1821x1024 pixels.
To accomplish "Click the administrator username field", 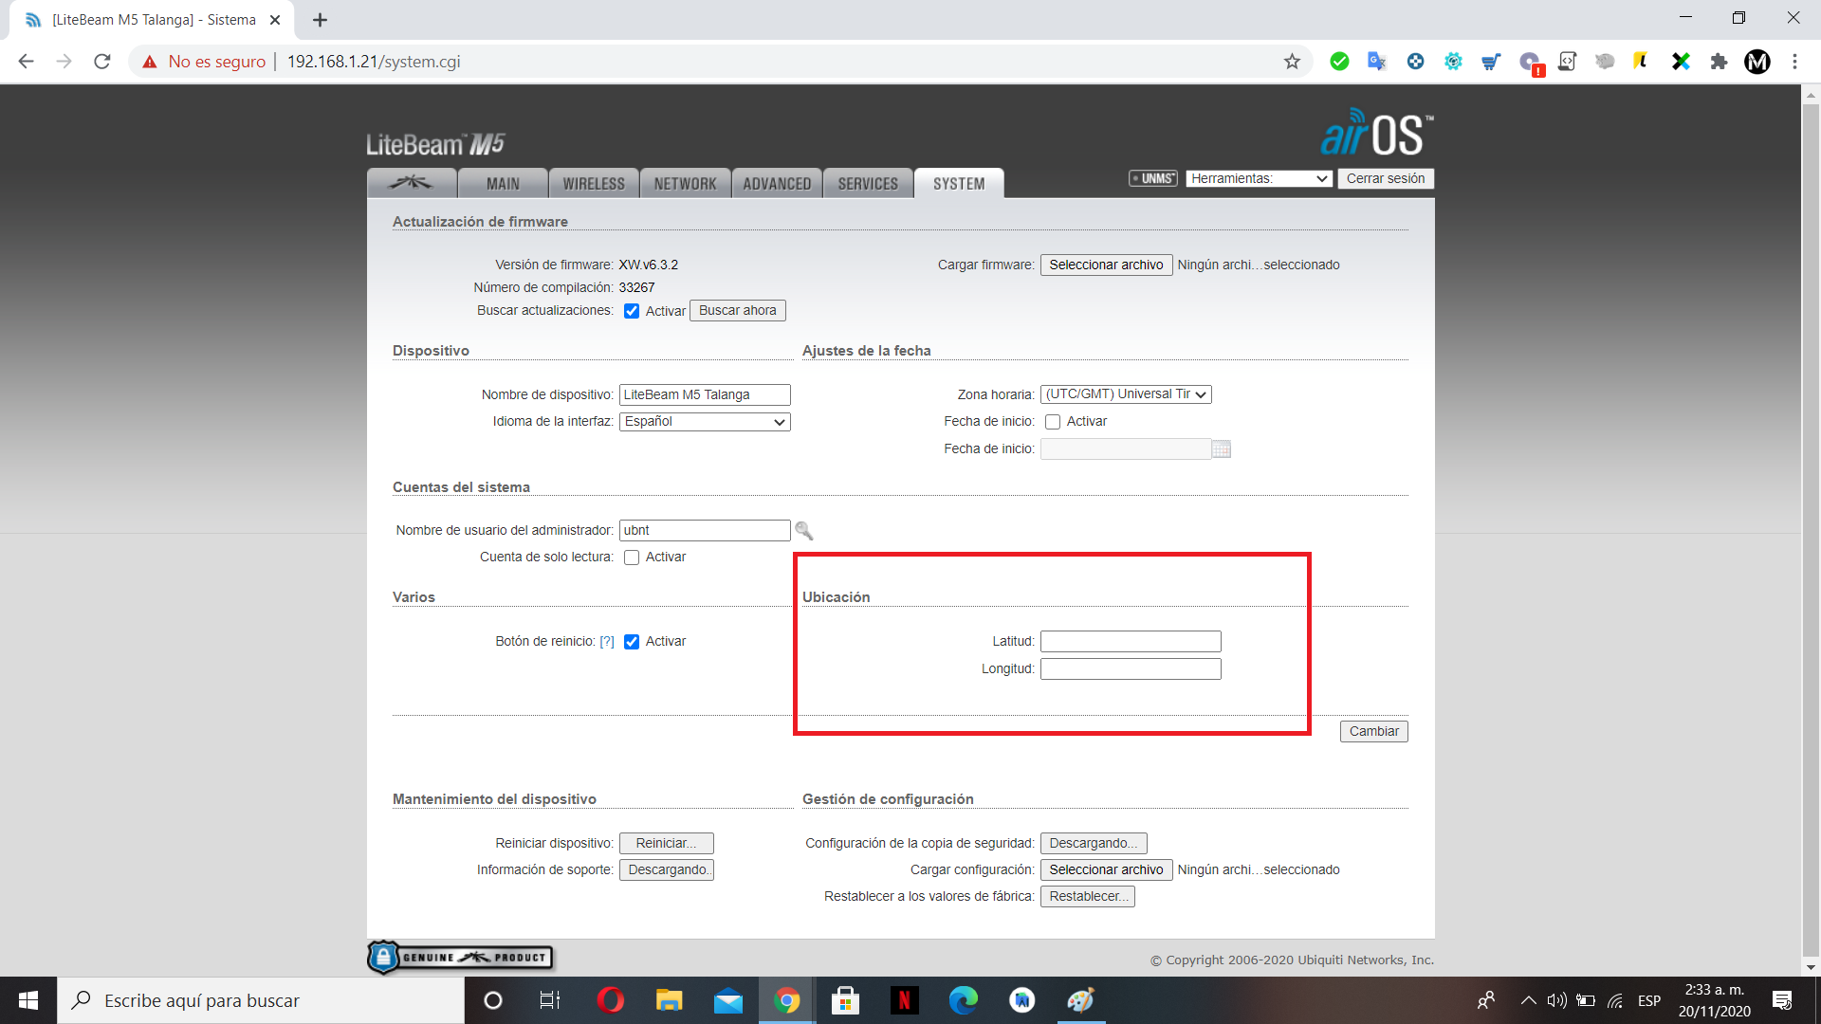I will pyautogui.click(x=705, y=530).
